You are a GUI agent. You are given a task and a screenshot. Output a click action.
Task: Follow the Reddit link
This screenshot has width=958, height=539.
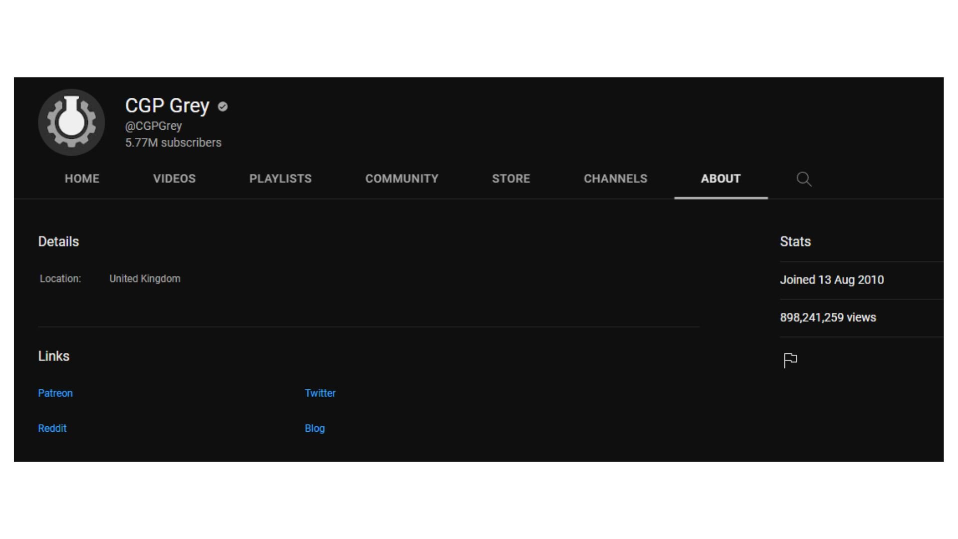pyautogui.click(x=52, y=428)
